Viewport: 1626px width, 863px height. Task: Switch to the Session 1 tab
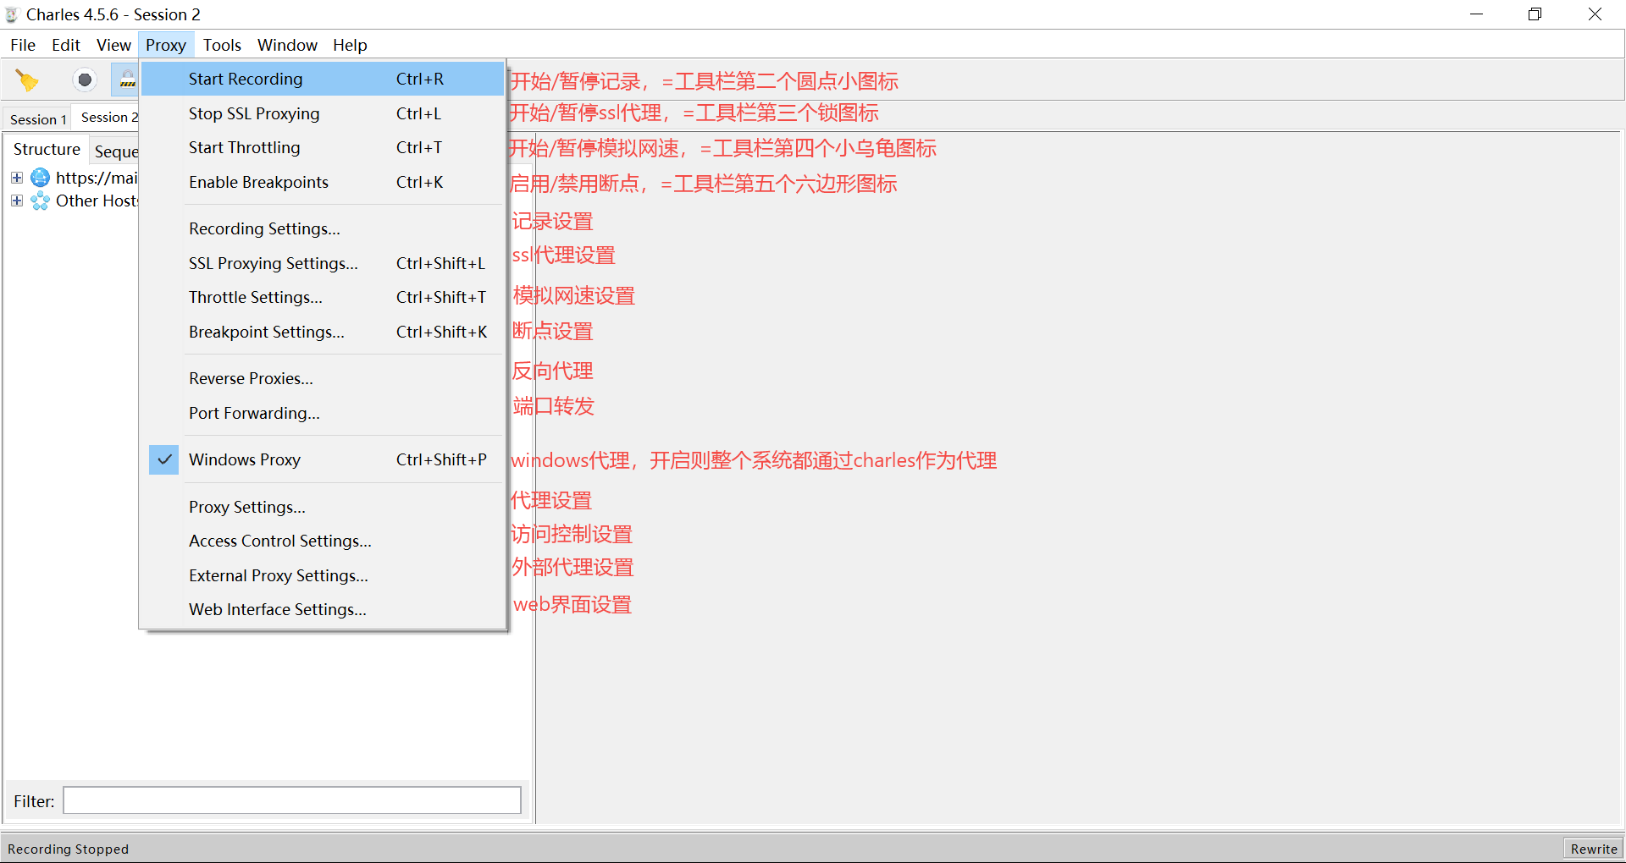38,119
